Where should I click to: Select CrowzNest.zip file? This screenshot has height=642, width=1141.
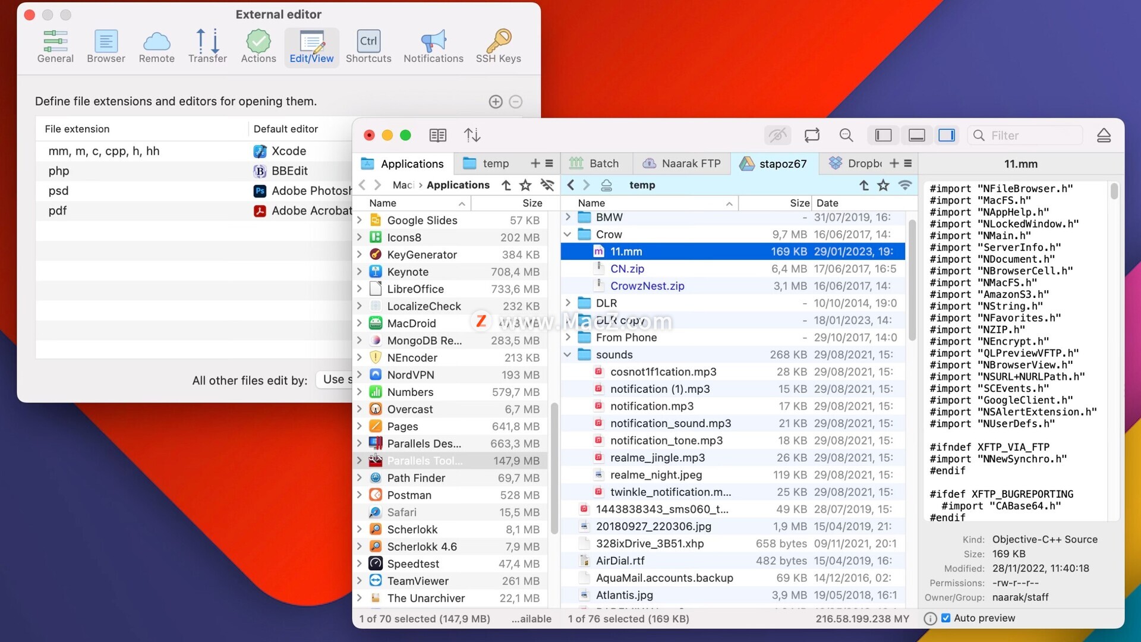pos(733,286)
